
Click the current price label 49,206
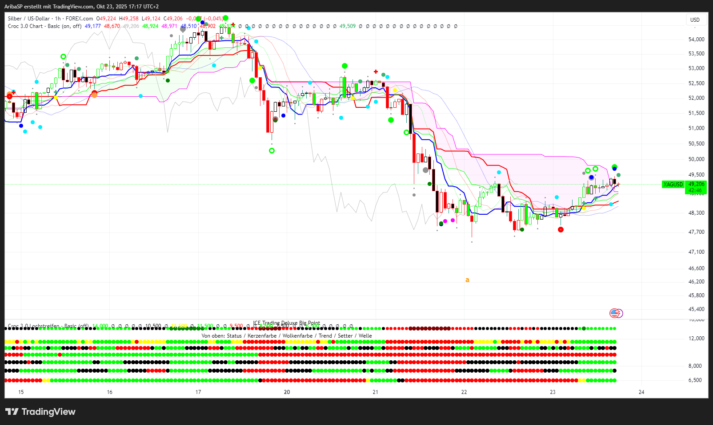click(696, 184)
